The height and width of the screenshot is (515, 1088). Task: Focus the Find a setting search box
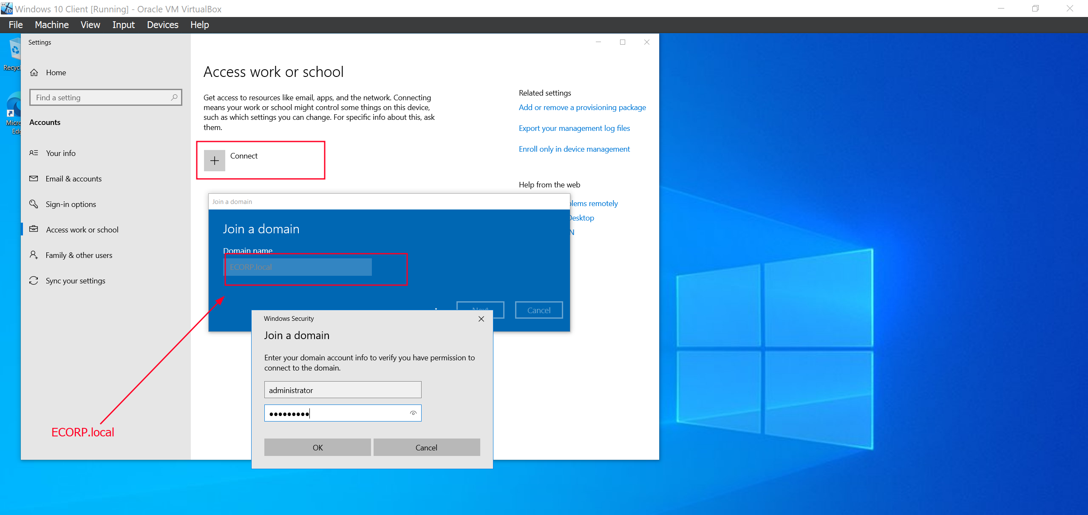click(106, 97)
